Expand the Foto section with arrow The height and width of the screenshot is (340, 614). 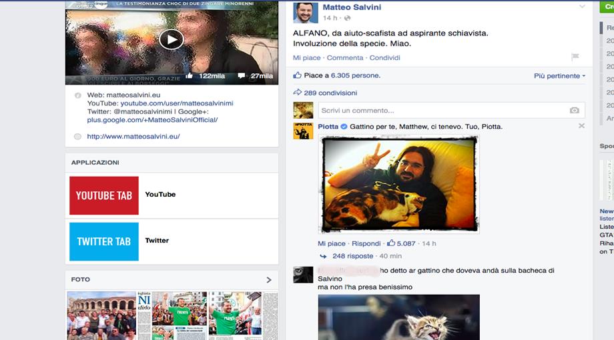(268, 280)
